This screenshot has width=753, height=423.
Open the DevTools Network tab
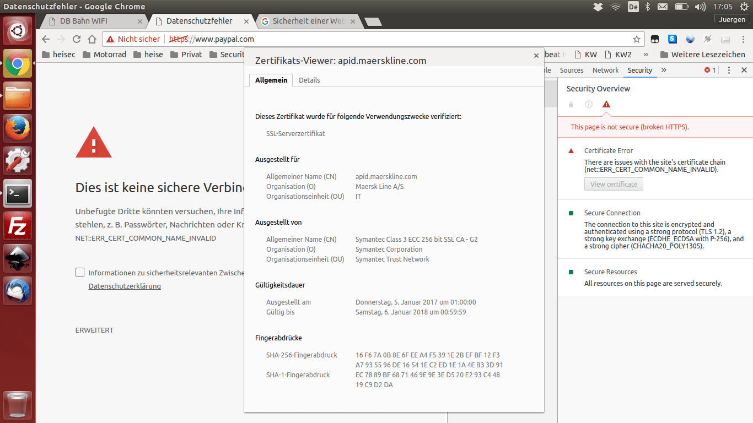(605, 70)
